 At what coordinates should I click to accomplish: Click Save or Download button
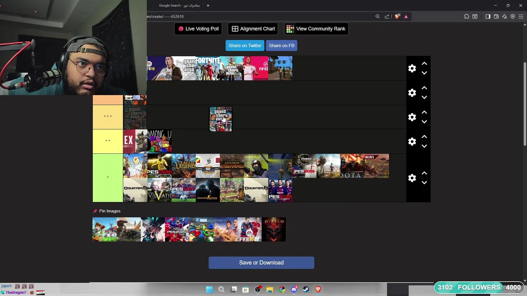pyautogui.click(x=261, y=263)
